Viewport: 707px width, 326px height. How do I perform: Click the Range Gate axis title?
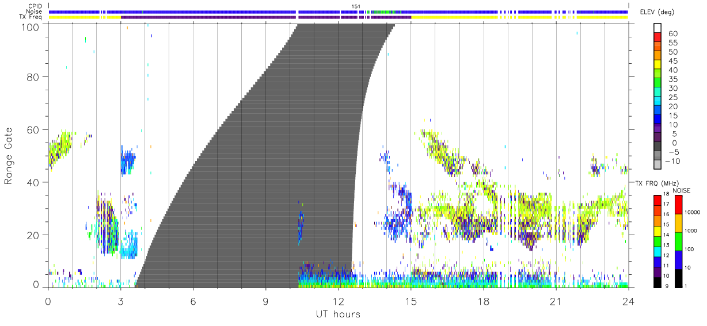click(9, 156)
